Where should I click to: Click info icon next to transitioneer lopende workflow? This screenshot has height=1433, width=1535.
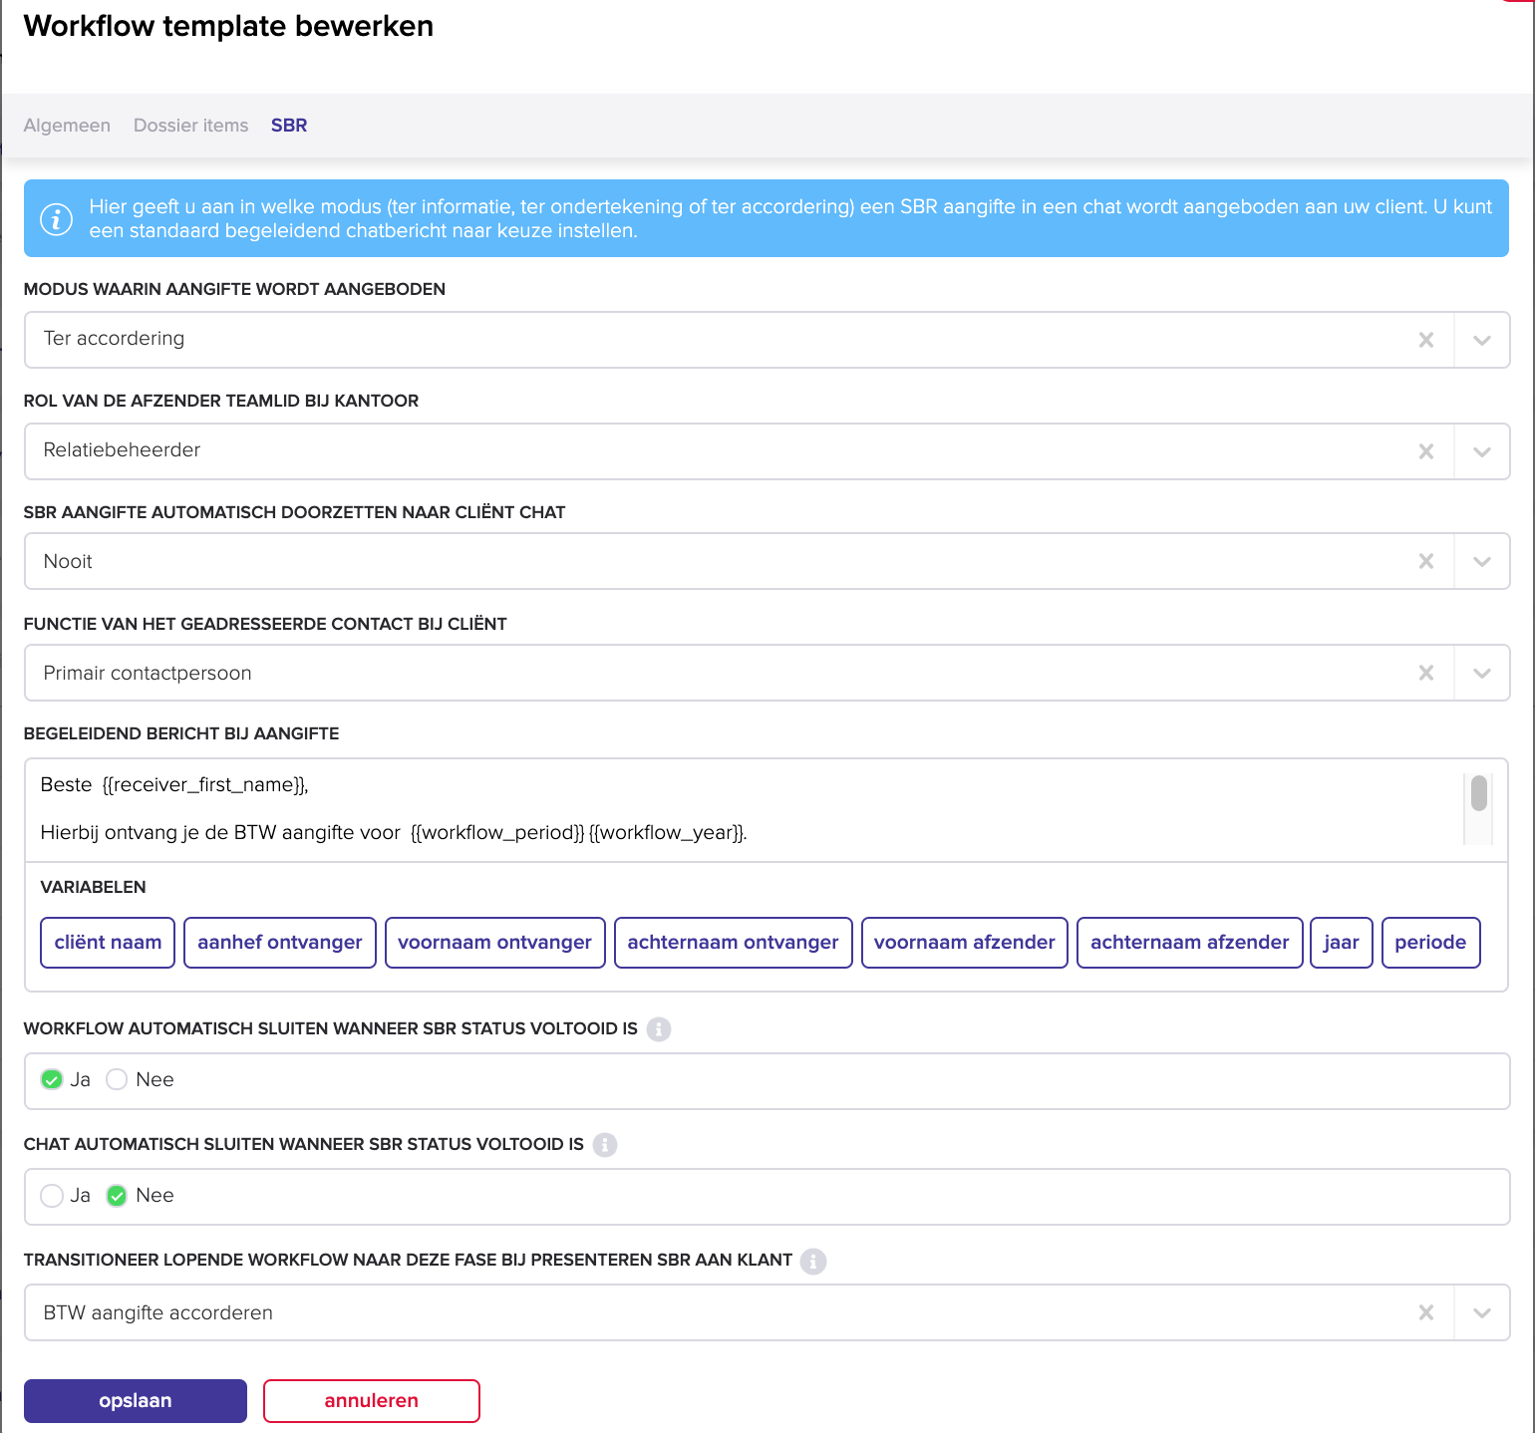click(813, 1261)
